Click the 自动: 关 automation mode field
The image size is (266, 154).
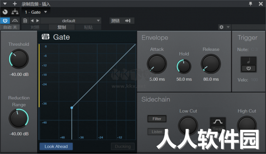tap(10, 27)
